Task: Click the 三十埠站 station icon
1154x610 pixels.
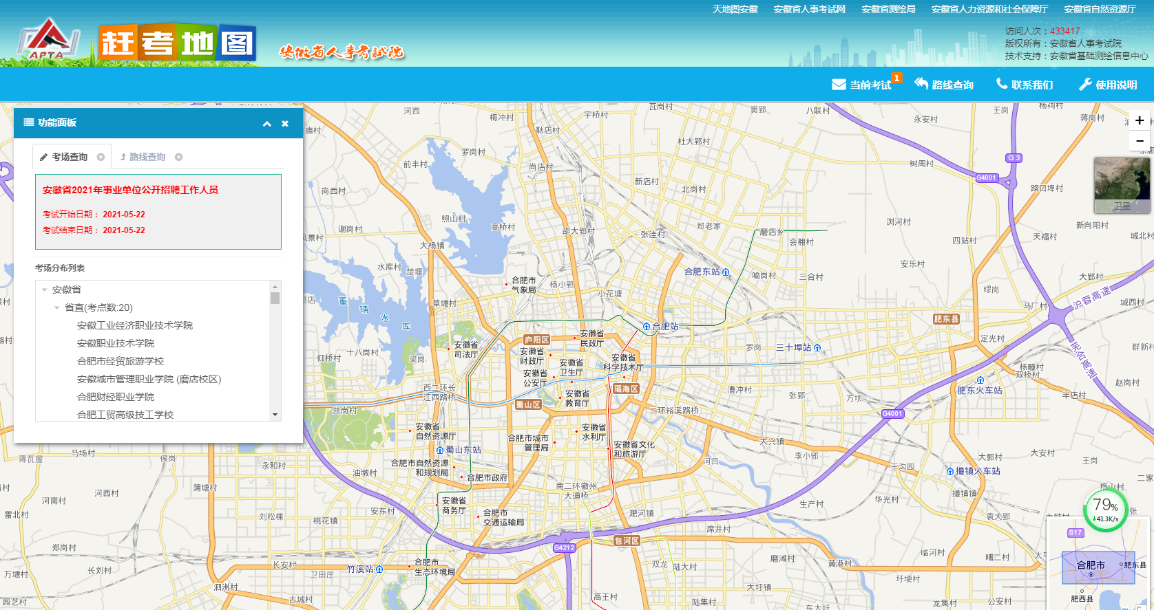Action: pos(817,348)
